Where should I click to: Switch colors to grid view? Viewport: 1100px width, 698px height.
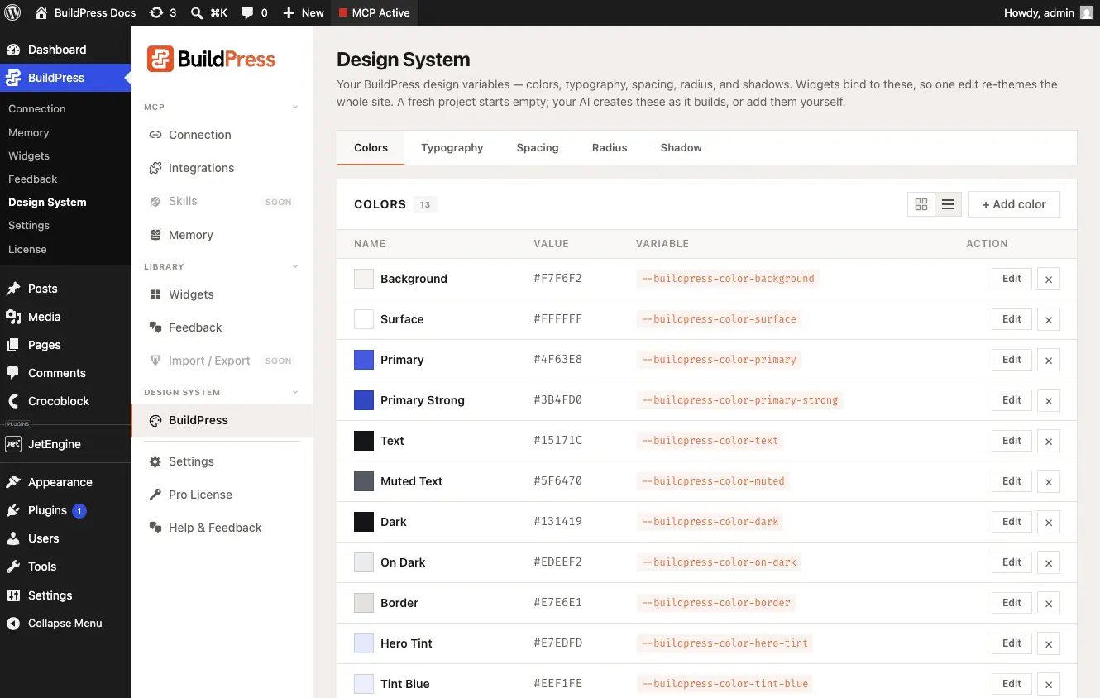921,204
